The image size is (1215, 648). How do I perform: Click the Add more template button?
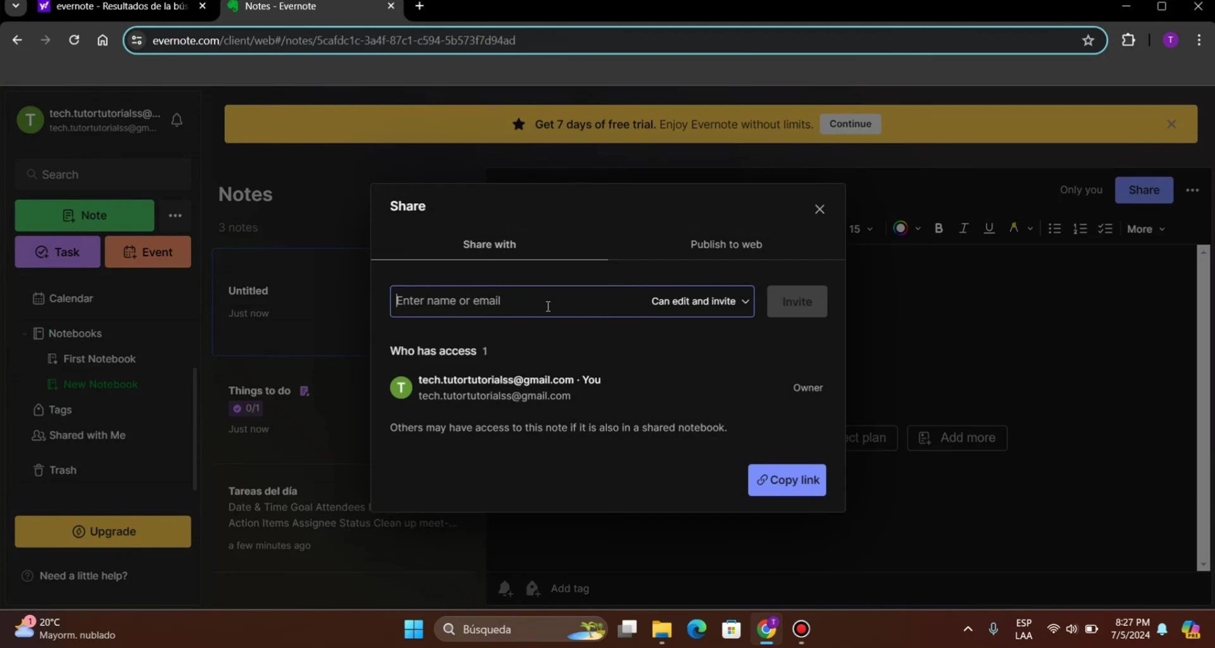(x=957, y=438)
